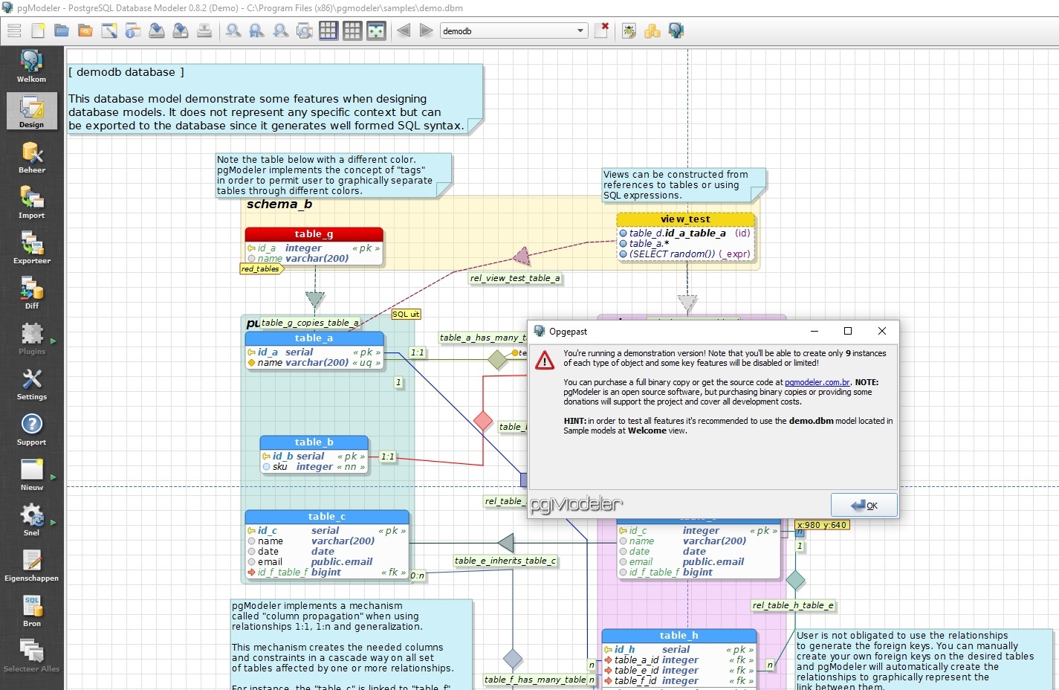Screen dimensions: 1059x690
Task: Click the model info window icon
Action: (133, 30)
